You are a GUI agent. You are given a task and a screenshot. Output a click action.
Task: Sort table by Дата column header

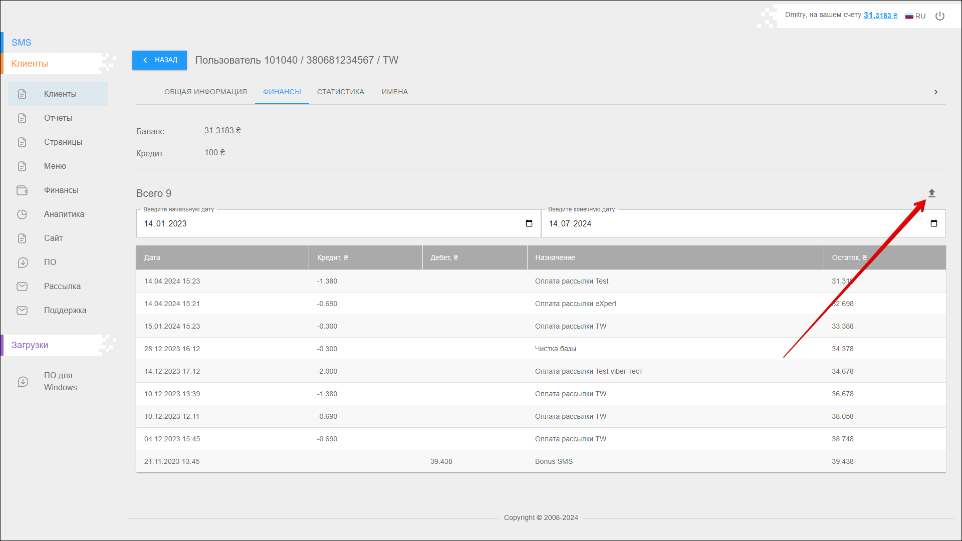point(152,258)
